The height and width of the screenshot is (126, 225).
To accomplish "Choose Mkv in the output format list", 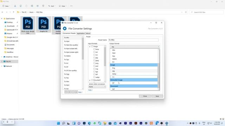I will (134, 50).
